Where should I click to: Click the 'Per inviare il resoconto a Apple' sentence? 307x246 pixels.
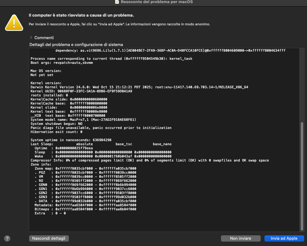[120, 24]
